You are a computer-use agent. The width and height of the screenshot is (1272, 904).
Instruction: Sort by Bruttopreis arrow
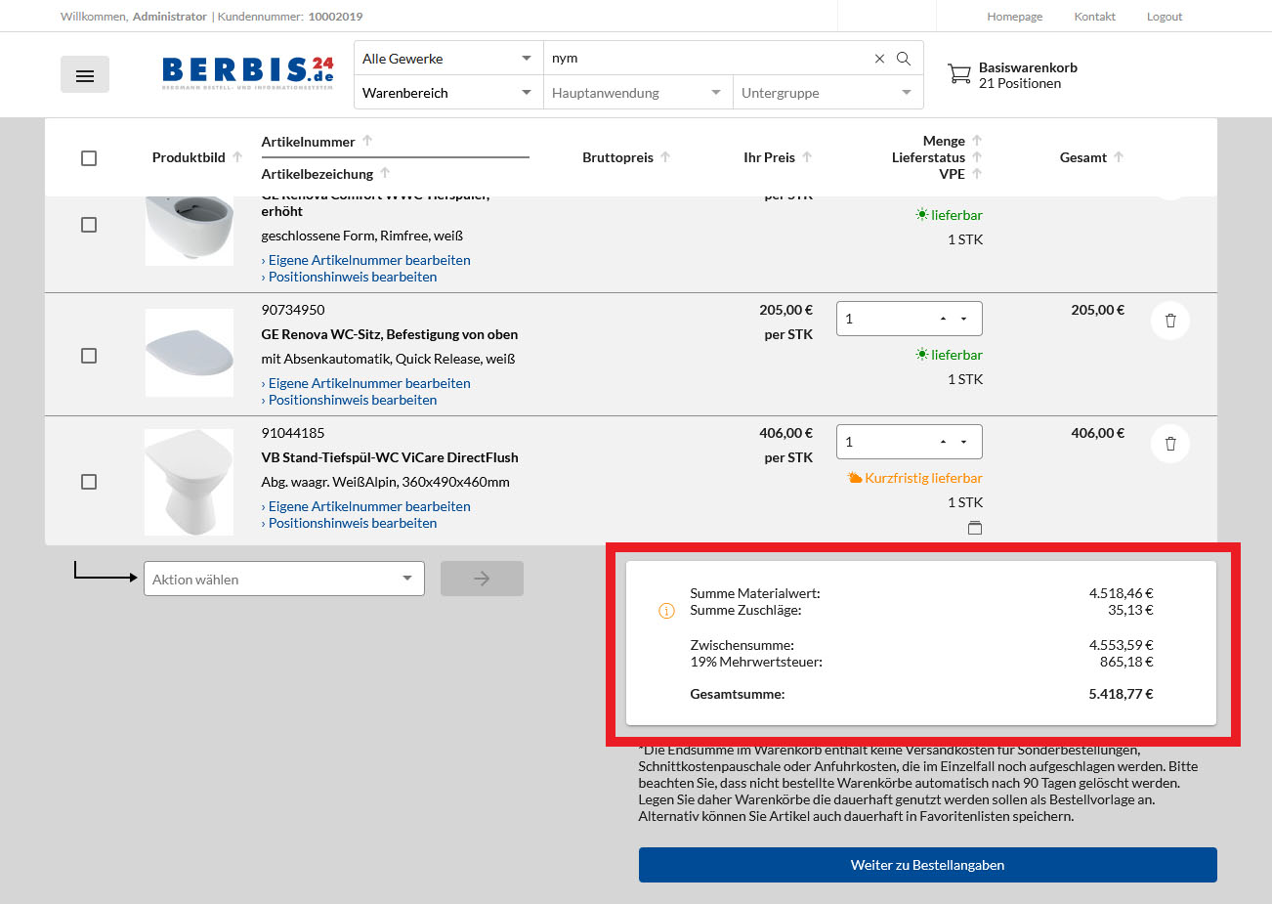[x=665, y=156]
